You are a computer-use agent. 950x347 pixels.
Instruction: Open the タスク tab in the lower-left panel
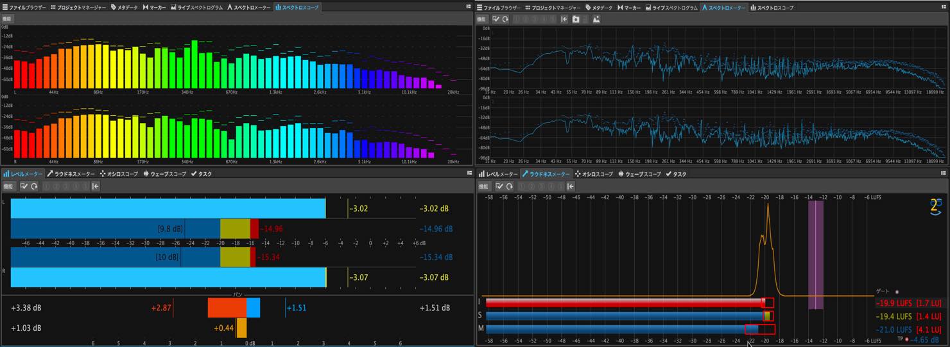point(201,174)
